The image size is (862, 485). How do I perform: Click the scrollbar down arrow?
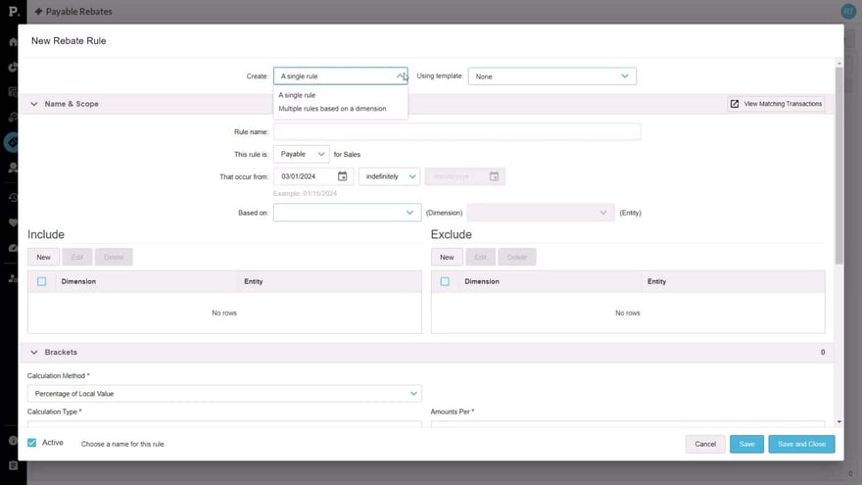coord(838,421)
